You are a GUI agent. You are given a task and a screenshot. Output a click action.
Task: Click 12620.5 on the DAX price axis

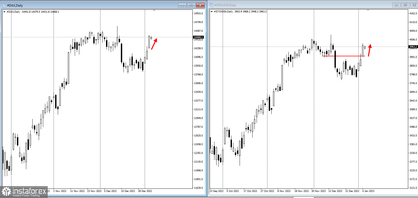coord(198,136)
